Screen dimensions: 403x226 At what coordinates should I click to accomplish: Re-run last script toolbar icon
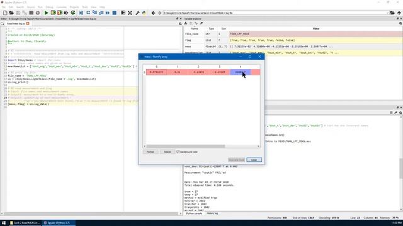coord(73,13)
